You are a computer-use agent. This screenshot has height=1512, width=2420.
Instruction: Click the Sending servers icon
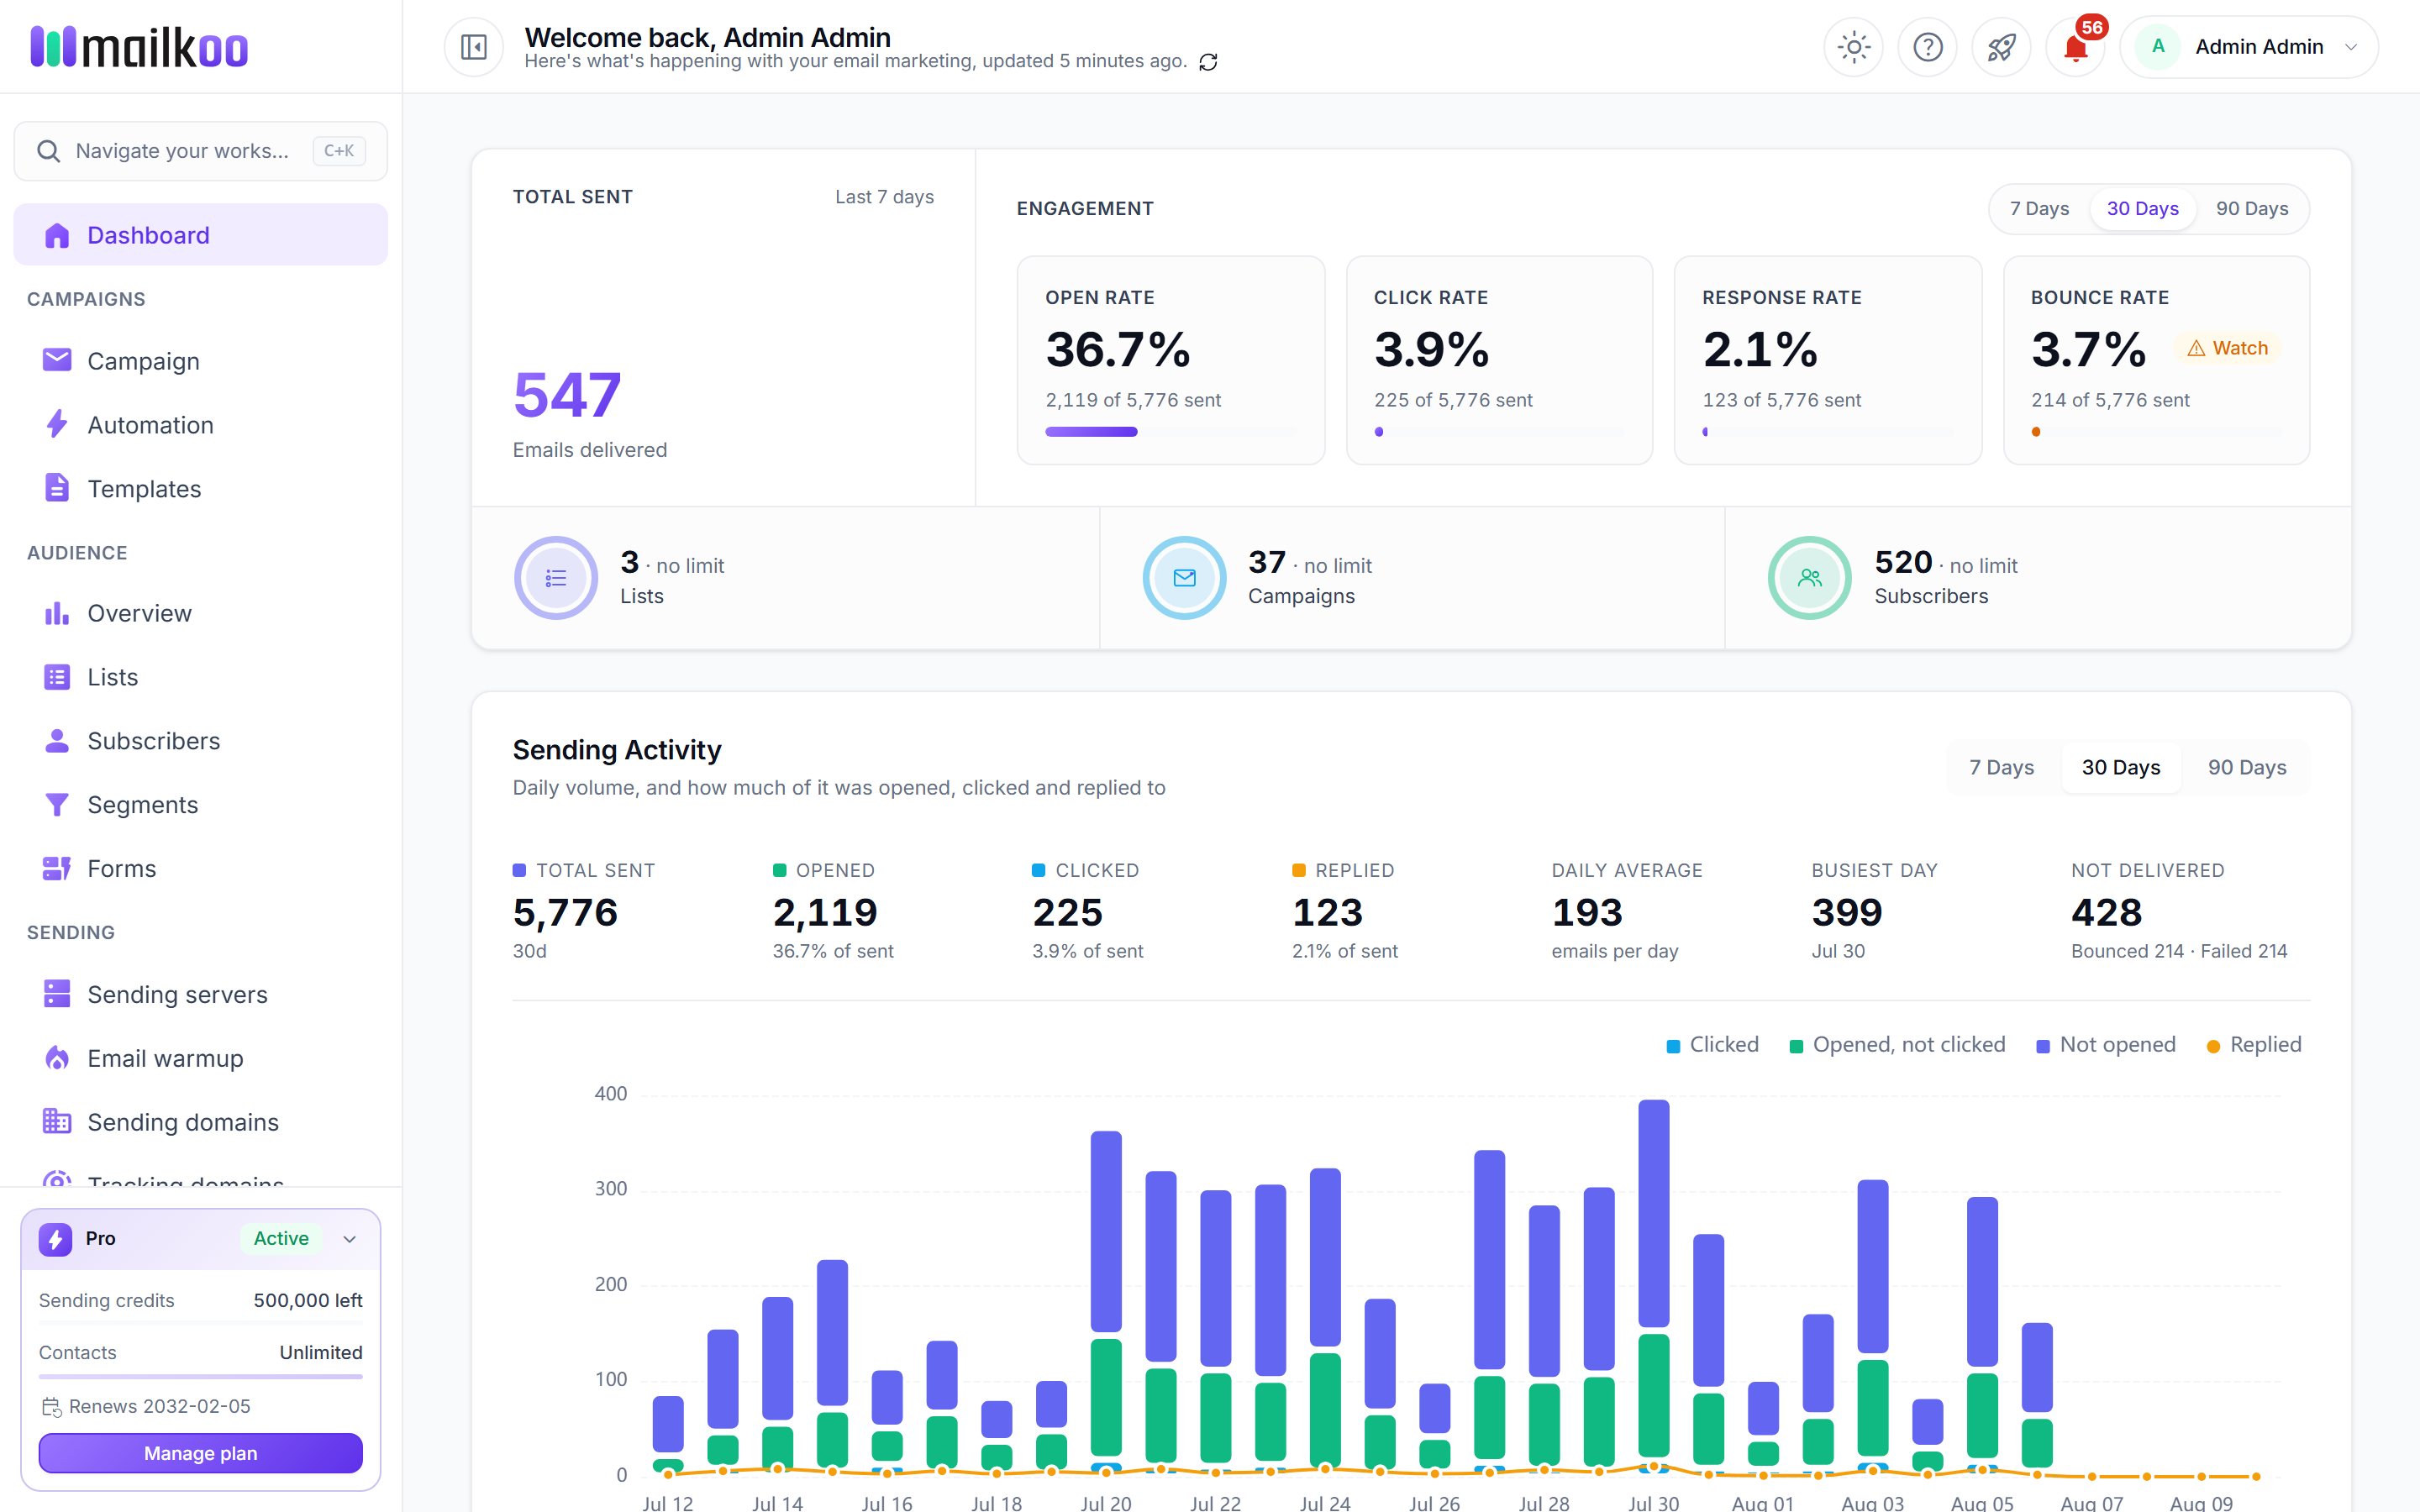pos(57,994)
